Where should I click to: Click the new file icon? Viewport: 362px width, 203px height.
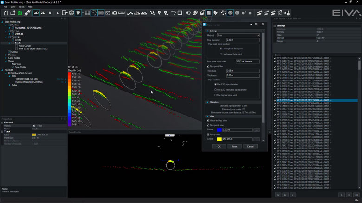tap(6, 13)
